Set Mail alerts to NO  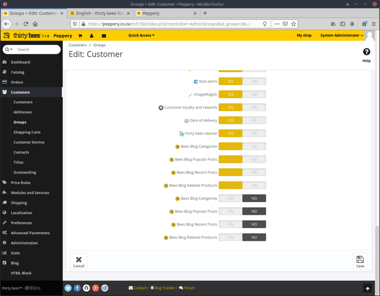pos(254,82)
